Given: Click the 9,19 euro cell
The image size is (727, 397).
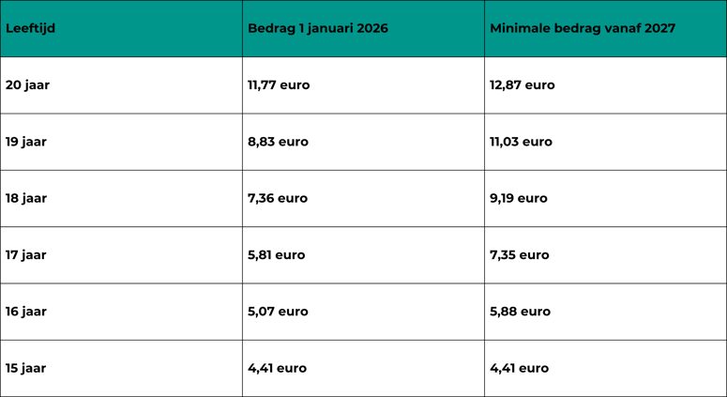Looking at the screenshot, I should (x=519, y=199).
